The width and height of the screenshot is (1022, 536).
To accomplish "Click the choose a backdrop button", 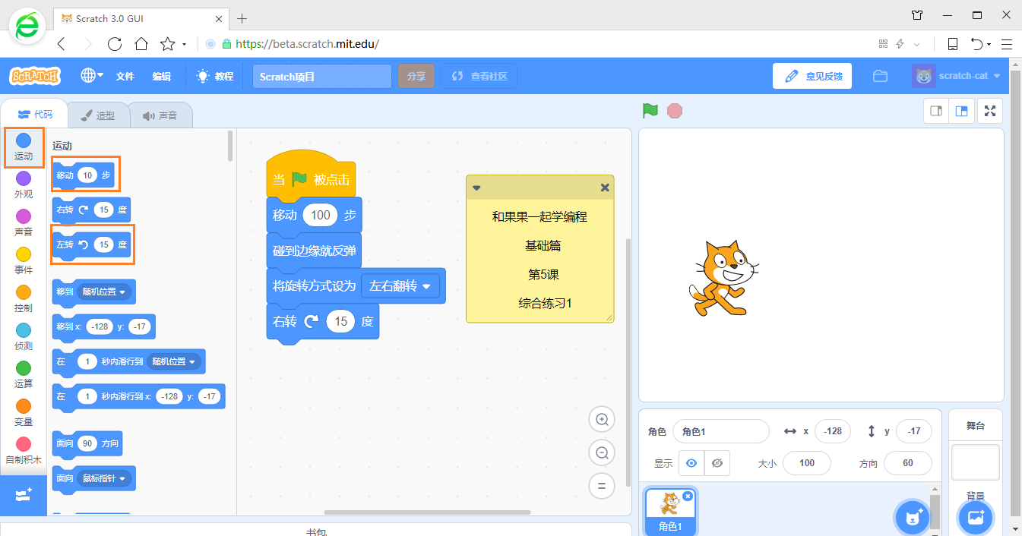I will tap(976, 518).
